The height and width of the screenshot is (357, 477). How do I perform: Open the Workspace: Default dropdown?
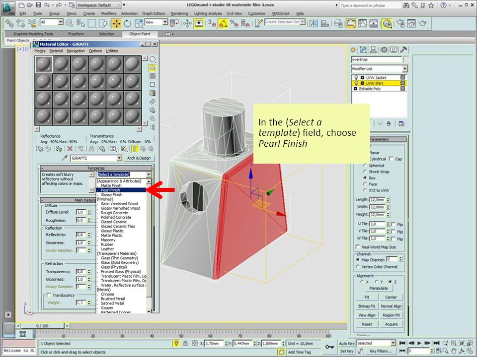119,5
